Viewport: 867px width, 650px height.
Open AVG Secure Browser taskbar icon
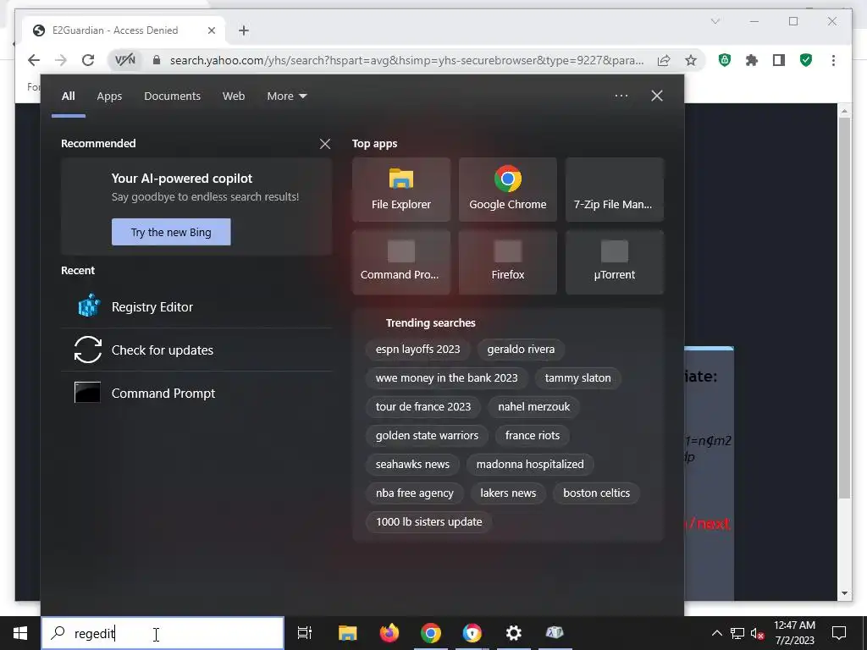click(472, 633)
